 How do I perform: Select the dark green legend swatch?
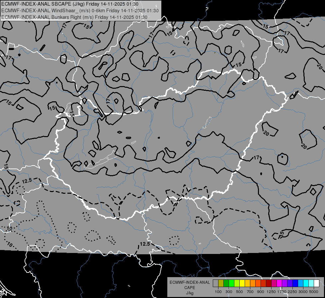click(x=226, y=283)
